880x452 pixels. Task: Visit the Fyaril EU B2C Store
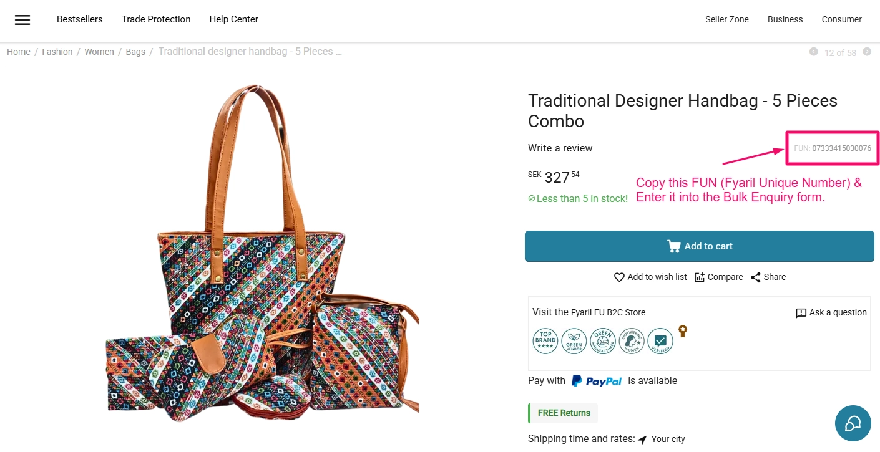point(608,312)
